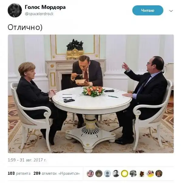Open the default gray silhouette liker avatar
The height and width of the screenshot is (183, 182).
coord(107,174)
